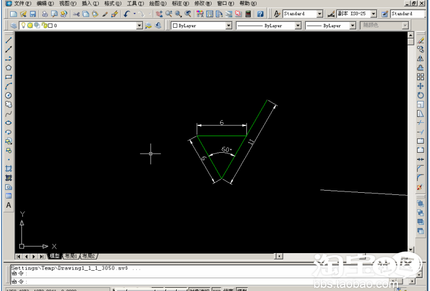Viewport: 430px width, 291px height.
Task: Select the Erase tool in modify toolbar
Action: point(420,40)
